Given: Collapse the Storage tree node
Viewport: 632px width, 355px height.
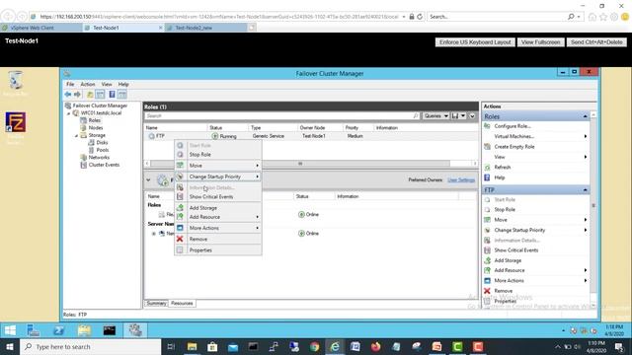Looking at the screenshot, I should [x=76, y=136].
